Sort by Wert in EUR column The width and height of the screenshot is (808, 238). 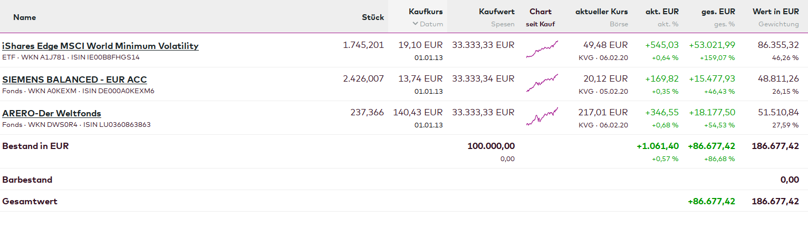tap(775, 12)
